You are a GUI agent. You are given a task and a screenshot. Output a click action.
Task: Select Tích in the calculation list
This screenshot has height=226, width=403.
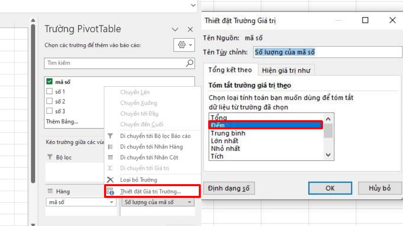click(x=266, y=156)
